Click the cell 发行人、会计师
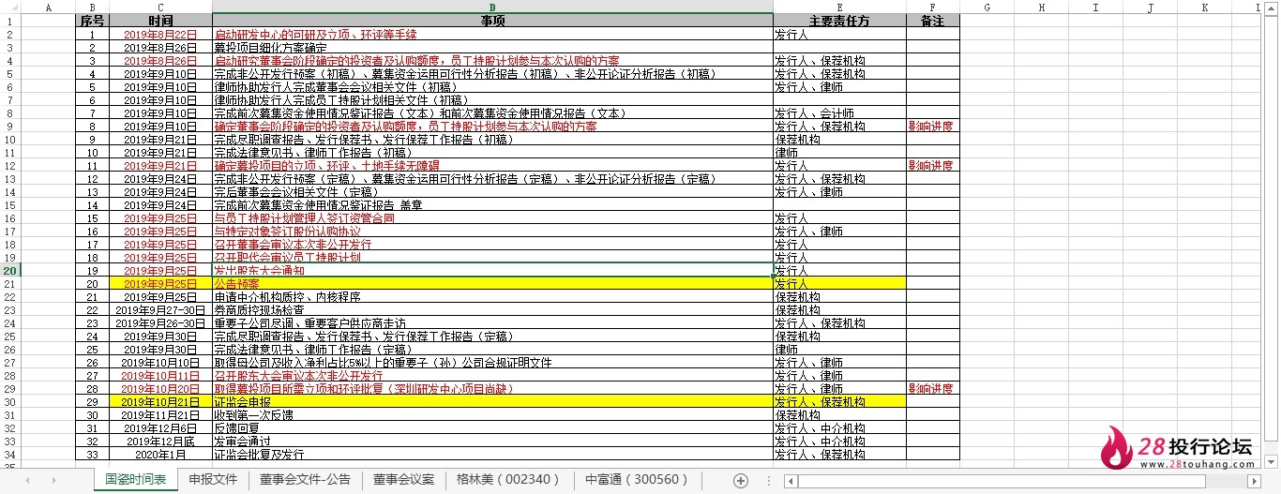Viewport: 1281px width, 494px height. click(x=839, y=112)
